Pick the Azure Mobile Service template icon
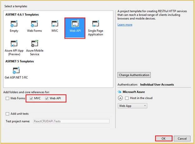The image size is (195, 144). click(35, 44)
